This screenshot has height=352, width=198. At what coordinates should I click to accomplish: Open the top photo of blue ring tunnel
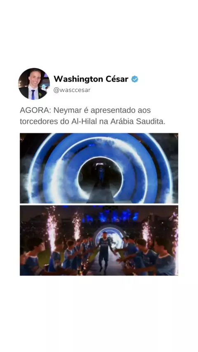(x=99, y=168)
